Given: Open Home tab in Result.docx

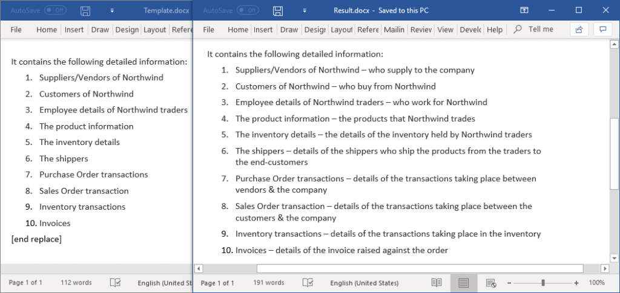Looking at the screenshot, I should click(238, 30).
